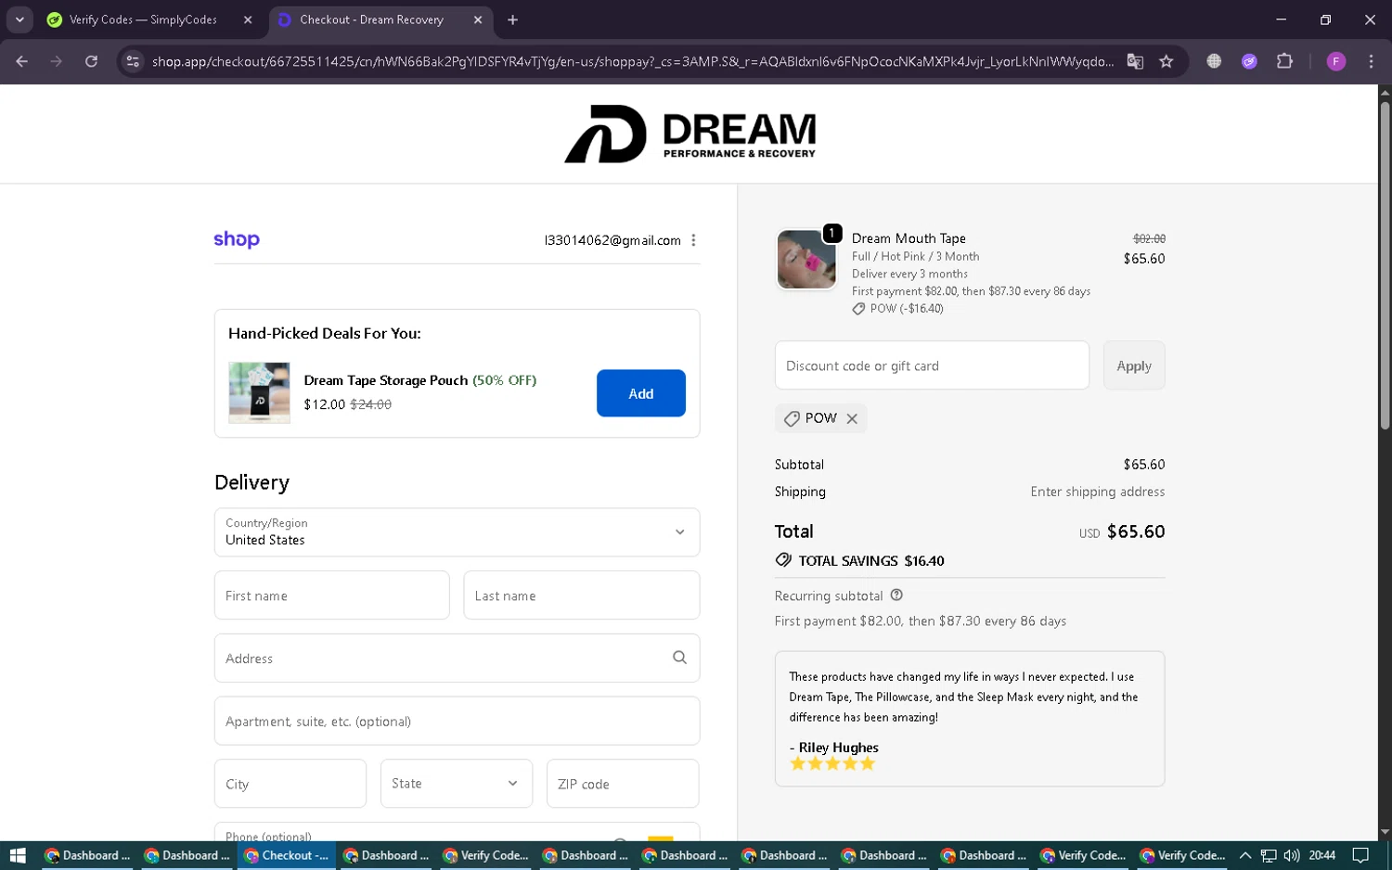Screen dimensions: 1392x870
Task: Open the State dropdown
Action: pos(457,784)
